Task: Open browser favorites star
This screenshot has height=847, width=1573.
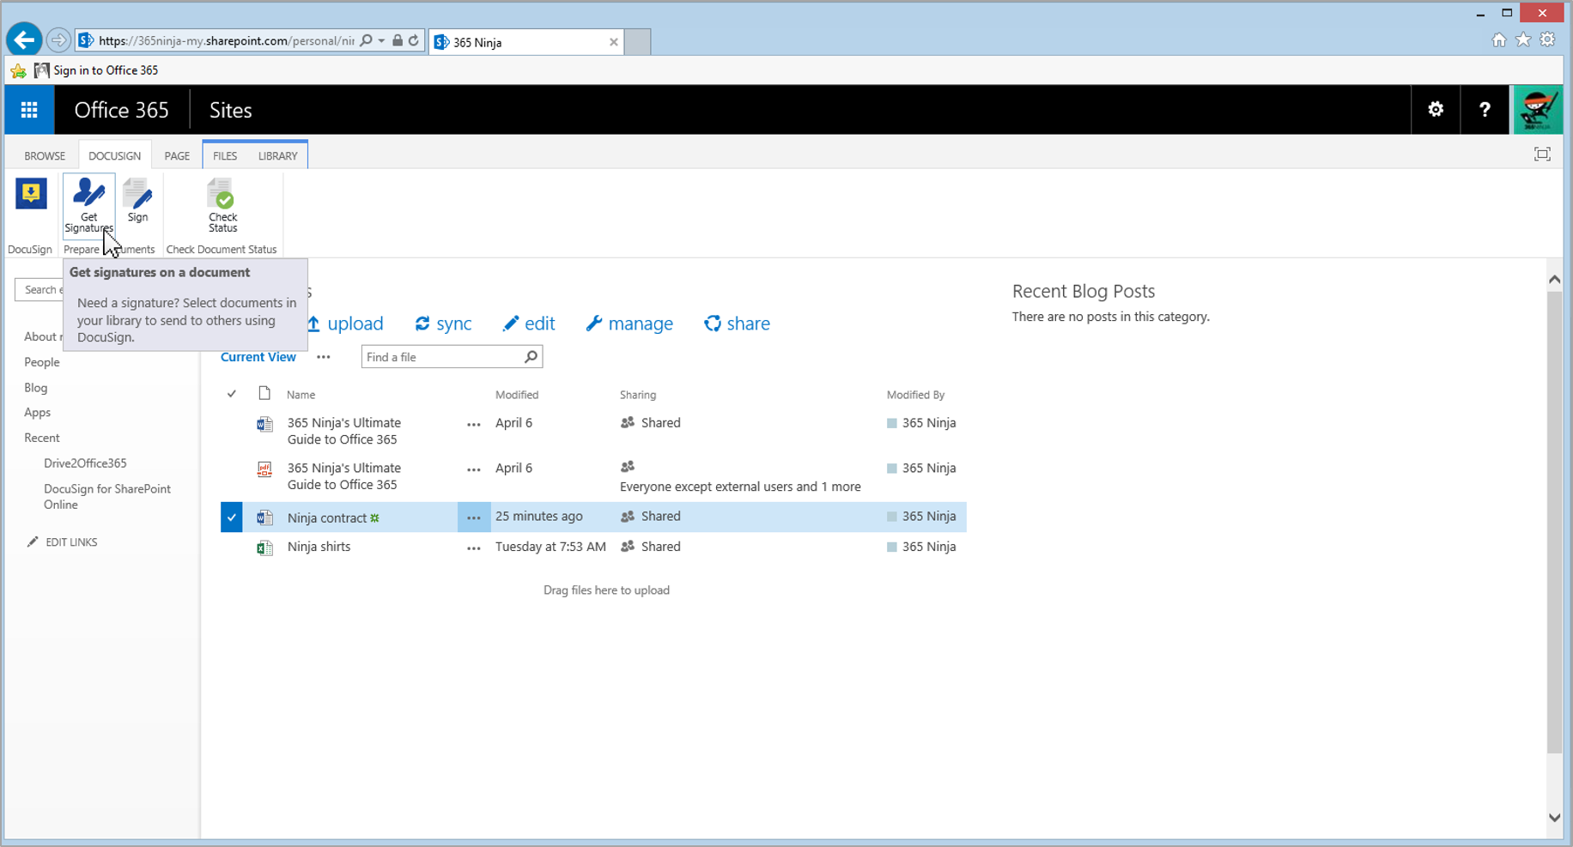Action: [x=1523, y=40]
